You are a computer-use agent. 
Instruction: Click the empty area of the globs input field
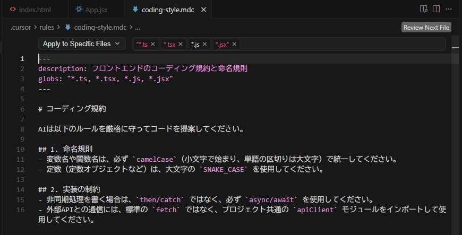tap(342, 44)
